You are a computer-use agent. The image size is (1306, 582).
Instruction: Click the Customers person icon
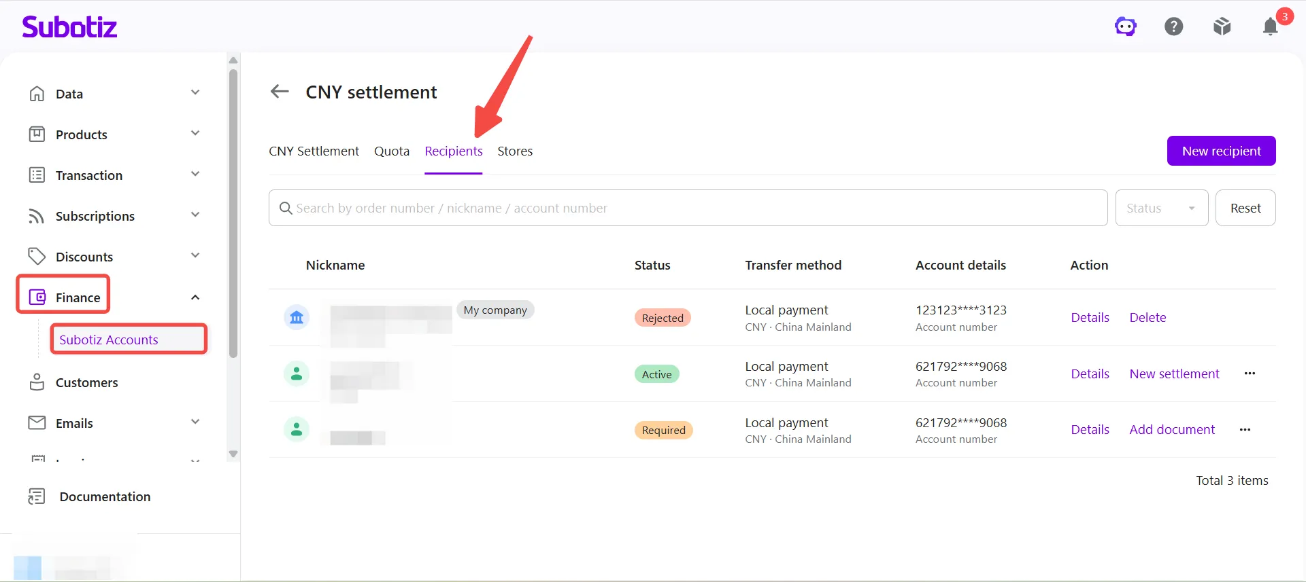(x=37, y=382)
